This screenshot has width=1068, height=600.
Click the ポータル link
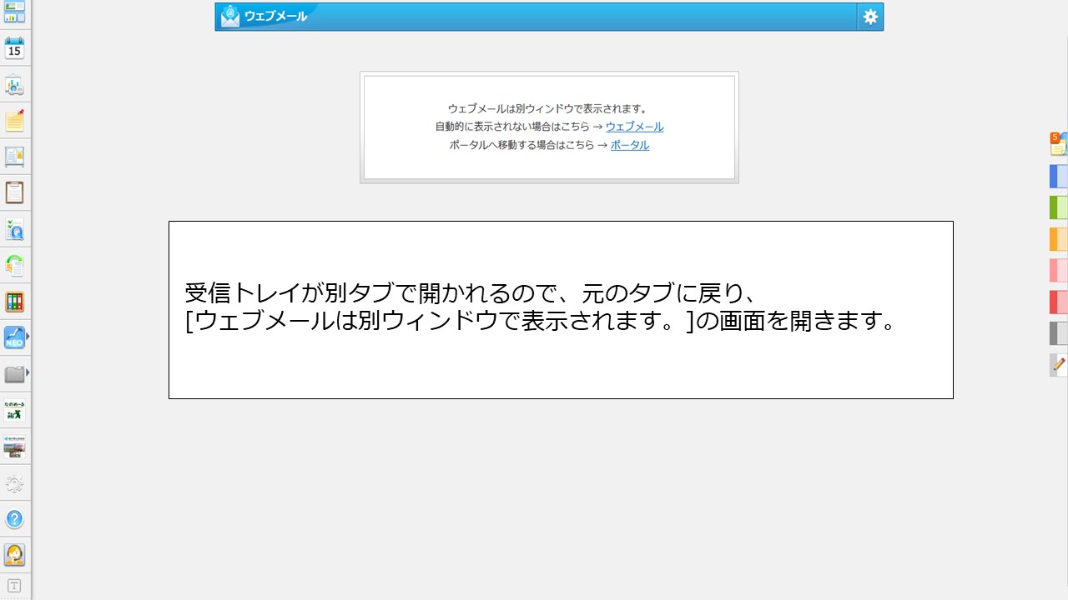(629, 146)
